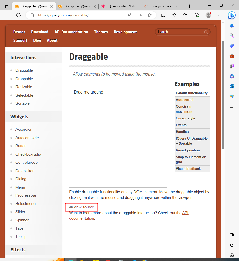Open sidebar Outlook icon

232,86
